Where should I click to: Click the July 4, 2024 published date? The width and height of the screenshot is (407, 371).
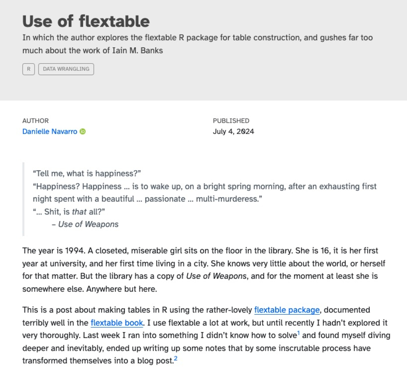(x=233, y=132)
